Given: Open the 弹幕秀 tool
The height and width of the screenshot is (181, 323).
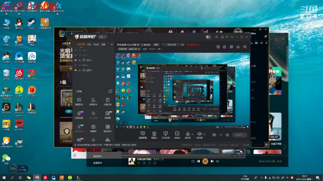Looking at the screenshot, I should pyautogui.click(x=93, y=128).
